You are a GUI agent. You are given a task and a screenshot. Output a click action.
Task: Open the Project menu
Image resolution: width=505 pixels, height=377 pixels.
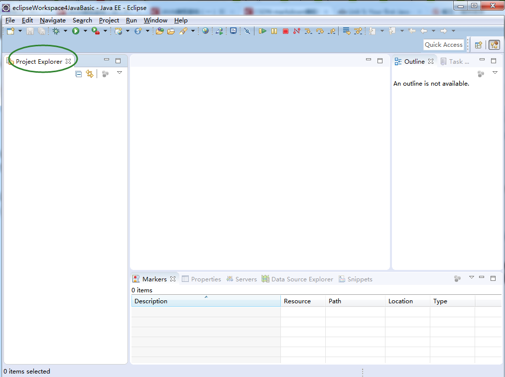coord(109,20)
